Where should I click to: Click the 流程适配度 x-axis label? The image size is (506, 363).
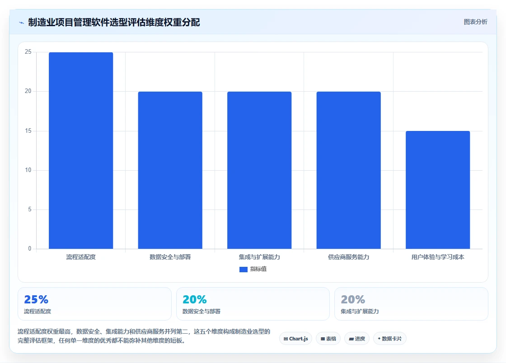pyautogui.click(x=81, y=257)
